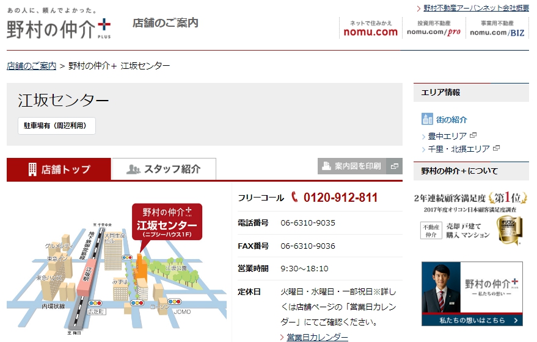537x342 pixels.
Task: Click the 顧客満足度 第1位 Oricon banner
Action: (x=471, y=219)
